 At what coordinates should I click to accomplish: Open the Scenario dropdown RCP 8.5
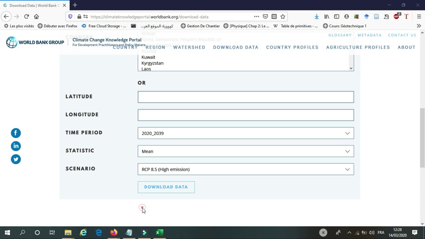(246, 169)
